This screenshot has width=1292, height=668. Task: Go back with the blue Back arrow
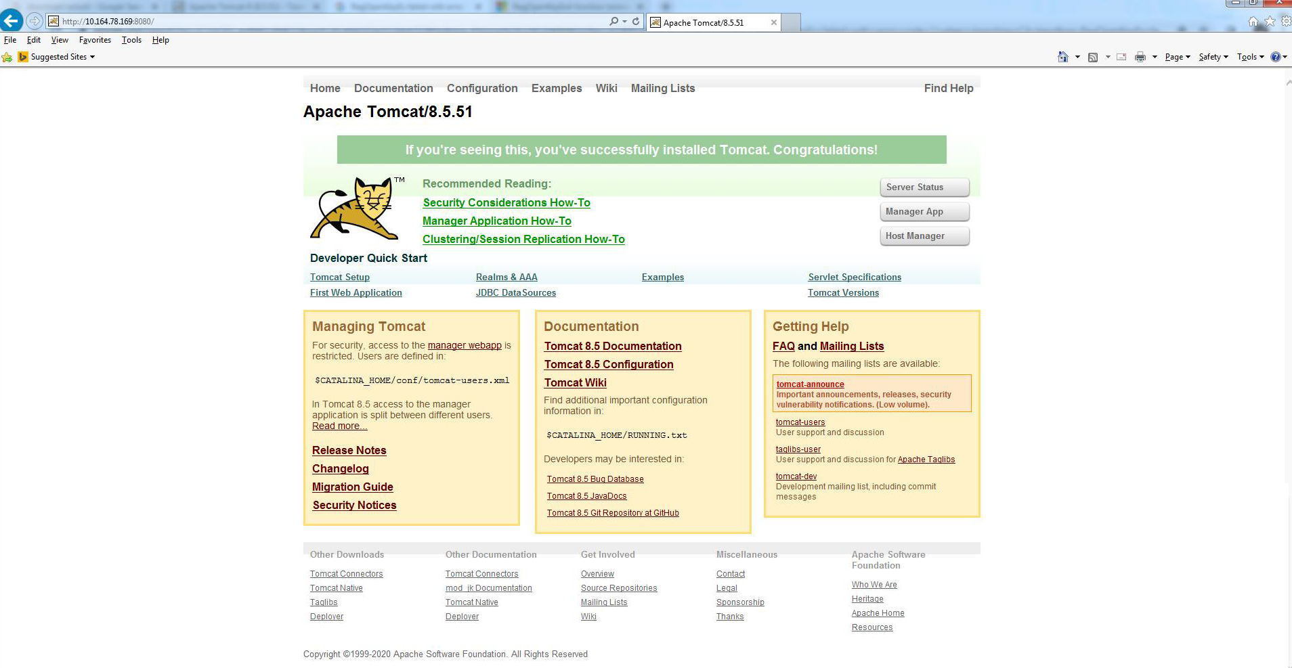12,21
